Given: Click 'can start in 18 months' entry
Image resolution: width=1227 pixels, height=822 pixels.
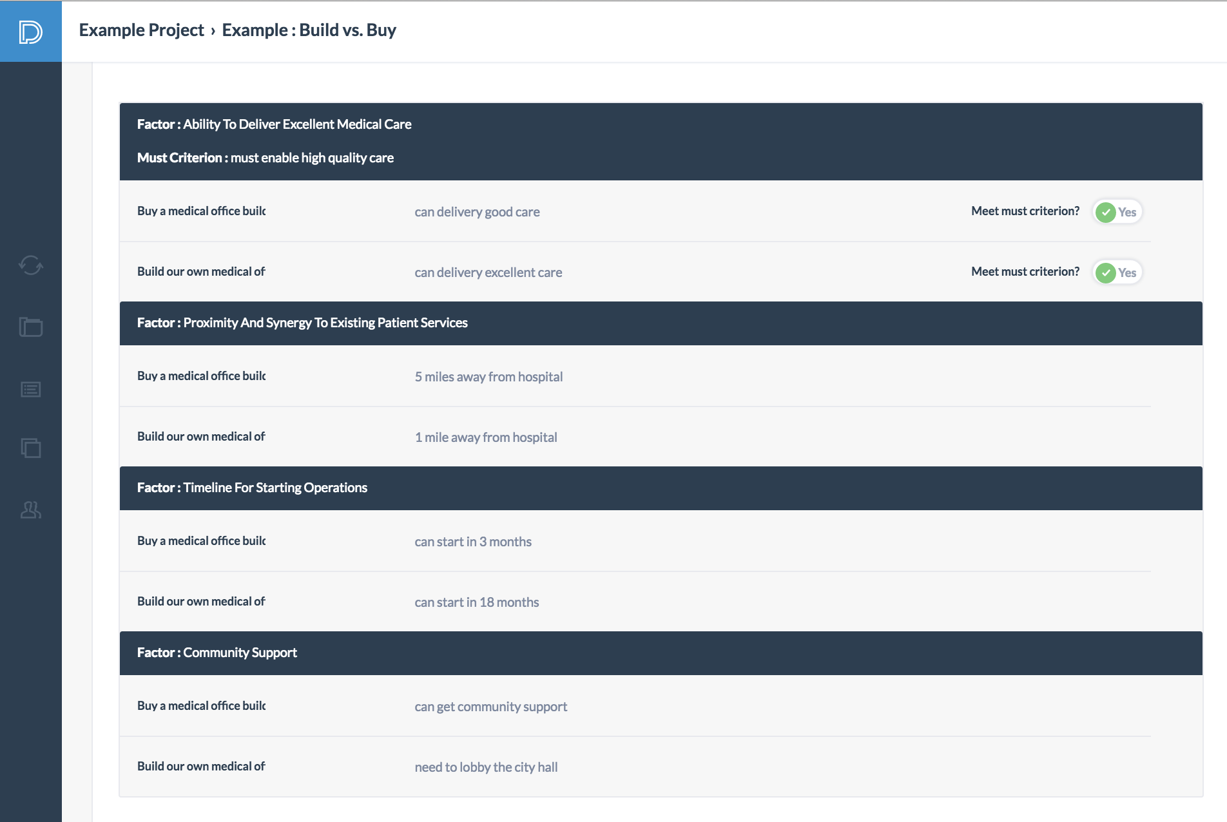Looking at the screenshot, I should [x=477, y=602].
